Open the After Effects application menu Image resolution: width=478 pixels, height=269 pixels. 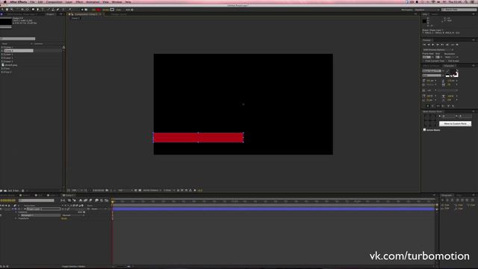coord(18,1)
